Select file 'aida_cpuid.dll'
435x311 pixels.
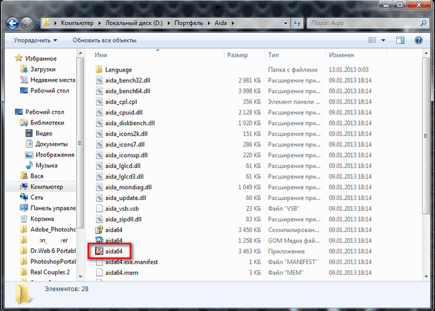click(x=124, y=112)
